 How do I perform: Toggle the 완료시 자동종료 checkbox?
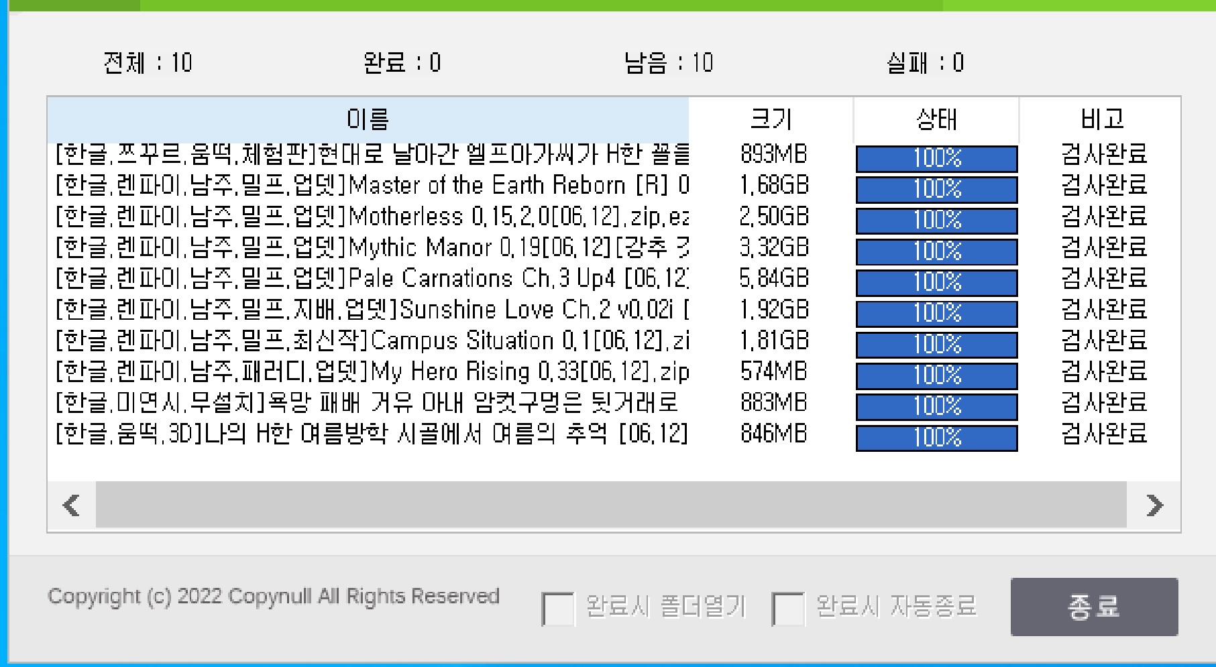tap(788, 608)
